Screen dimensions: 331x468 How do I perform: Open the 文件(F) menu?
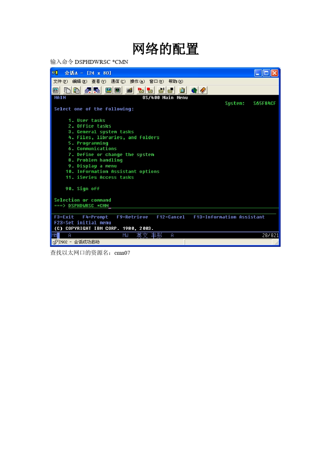61,81
